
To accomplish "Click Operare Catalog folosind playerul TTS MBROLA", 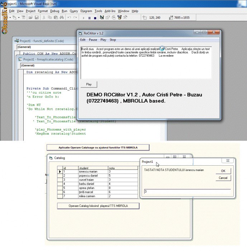I will point(98,206).
